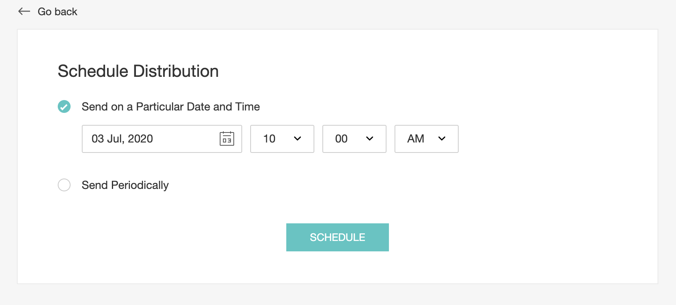
Task: Click the Schedule Distribution heading
Action: [x=138, y=71]
